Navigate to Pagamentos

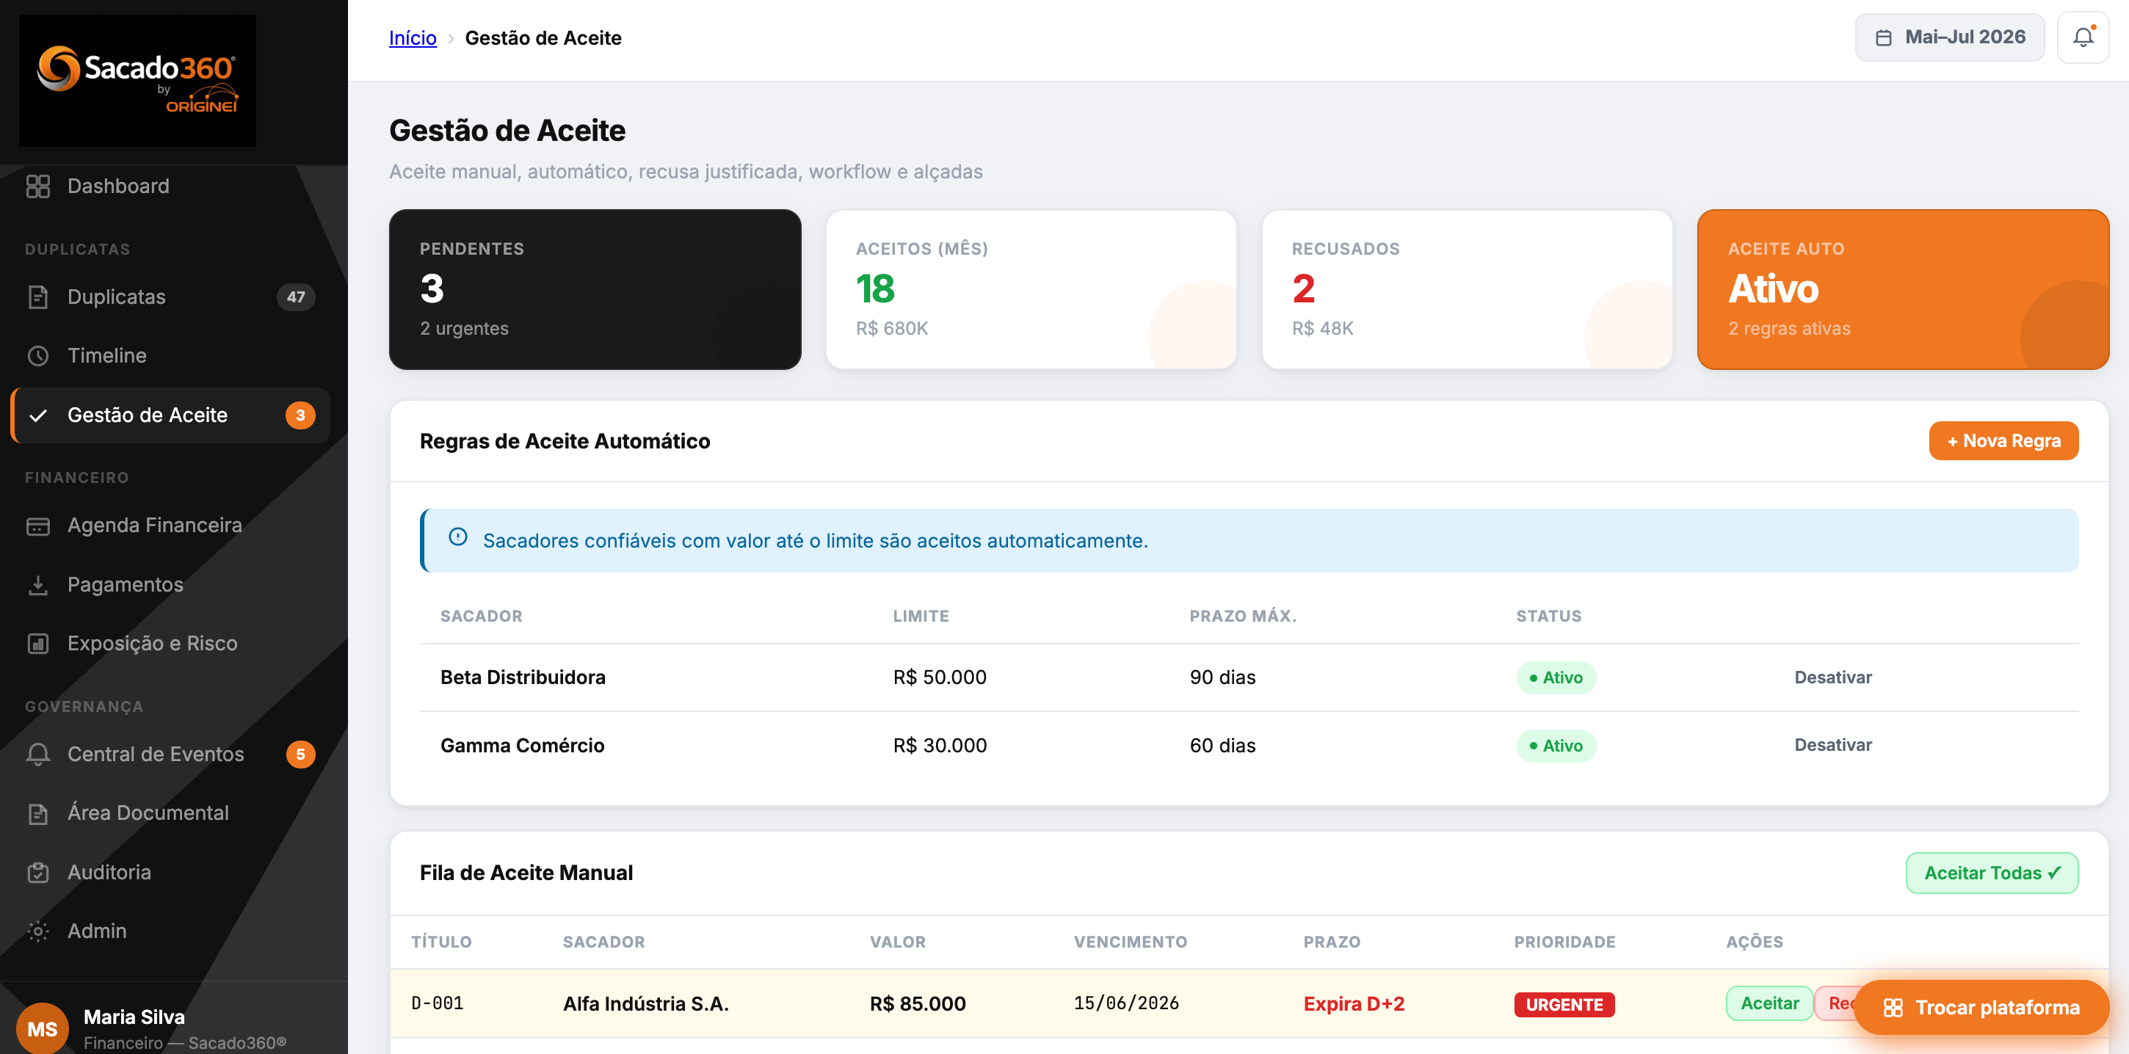[x=170, y=585]
